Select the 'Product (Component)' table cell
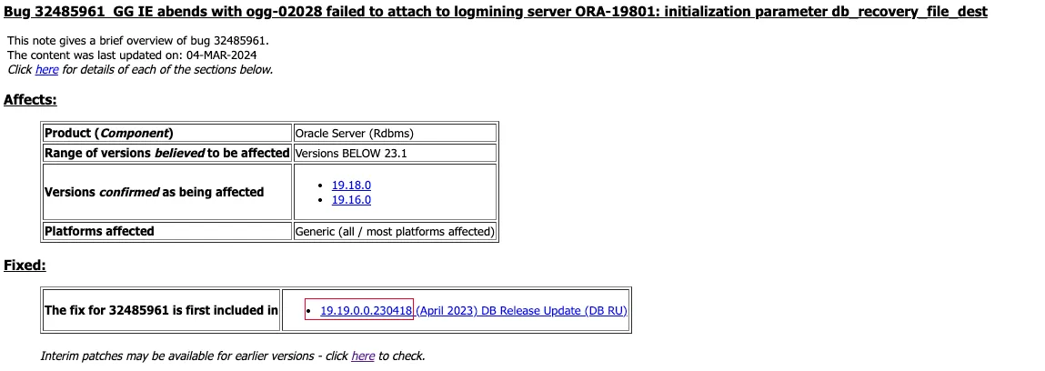The height and width of the screenshot is (371, 1045). point(109,134)
